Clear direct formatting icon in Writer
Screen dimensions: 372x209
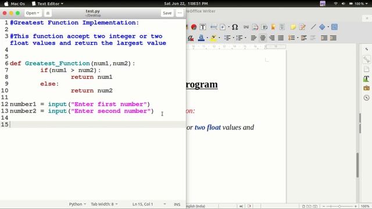(191, 38)
